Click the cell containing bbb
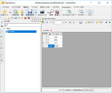 [58, 40]
